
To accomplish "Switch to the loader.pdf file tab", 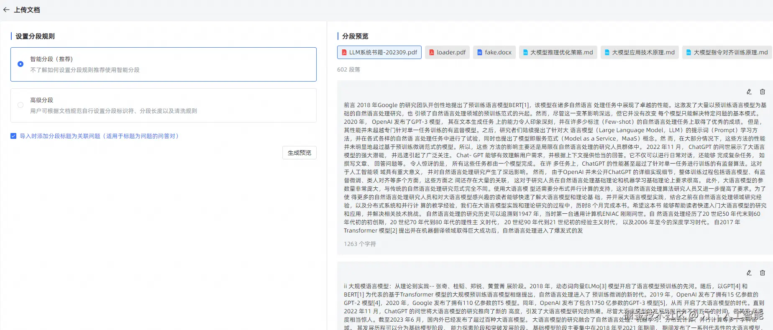I will click(x=447, y=52).
